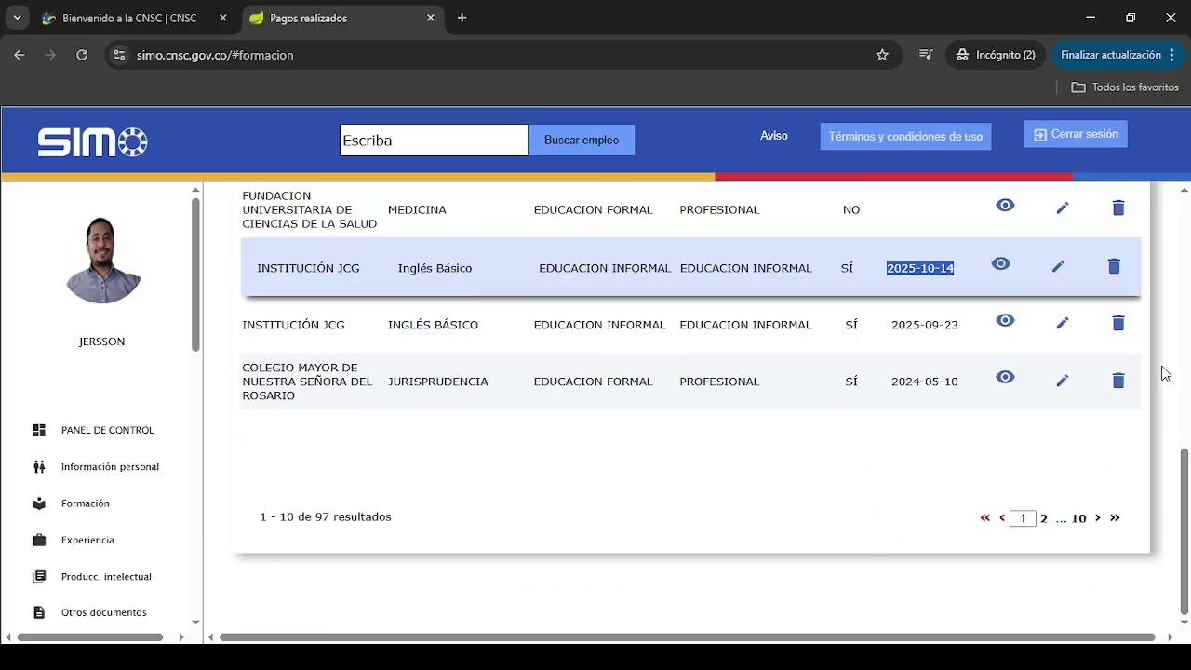Click the Información personal people icon
This screenshot has height=670, width=1191.
coord(39,466)
